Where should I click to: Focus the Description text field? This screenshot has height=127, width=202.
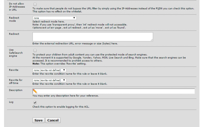coord(114,91)
